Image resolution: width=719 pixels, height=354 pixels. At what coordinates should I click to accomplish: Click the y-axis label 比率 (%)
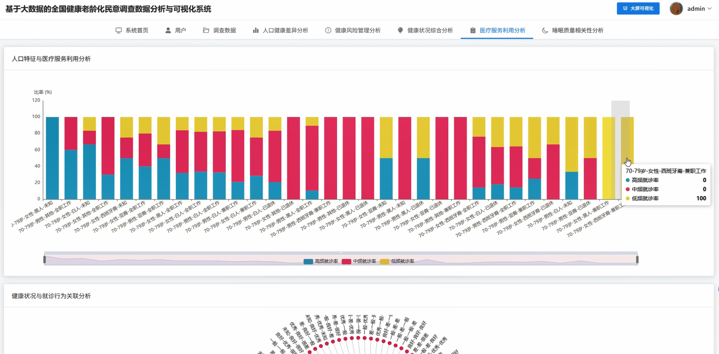click(x=43, y=92)
